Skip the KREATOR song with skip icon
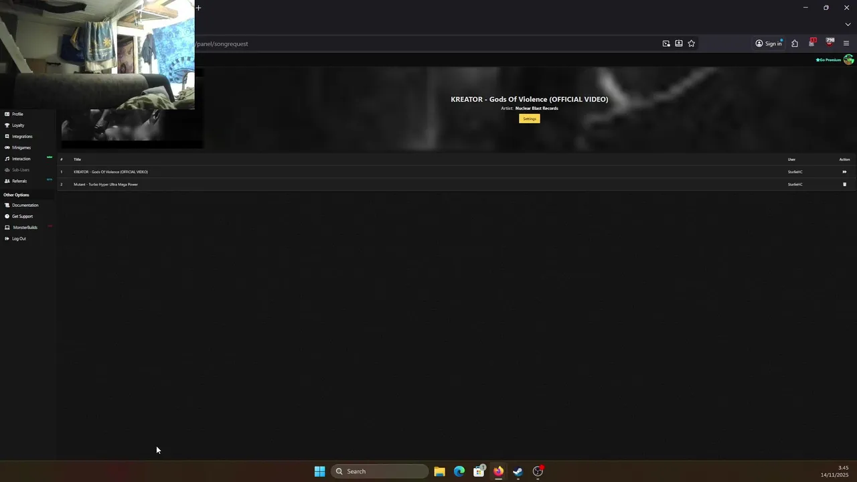The width and height of the screenshot is (857, 482). tap(844, 172)
